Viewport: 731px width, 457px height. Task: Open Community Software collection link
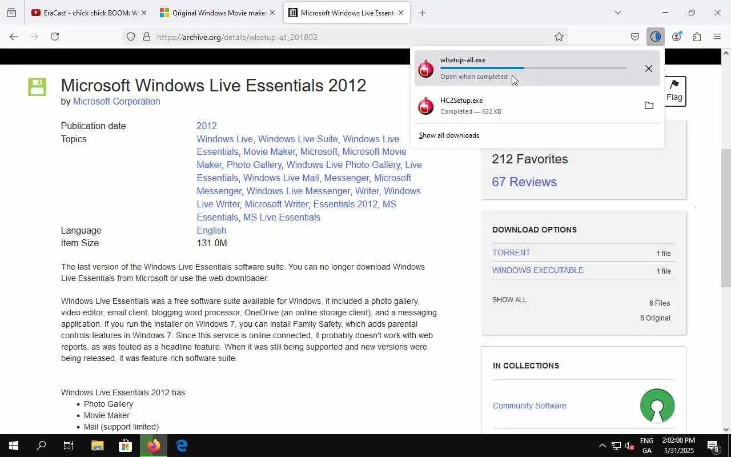pyautogui.click(x=529, y=406)
